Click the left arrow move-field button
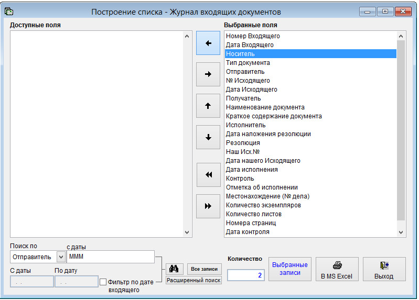Screen dimensions: 419x300 click(x=208, y=43)
